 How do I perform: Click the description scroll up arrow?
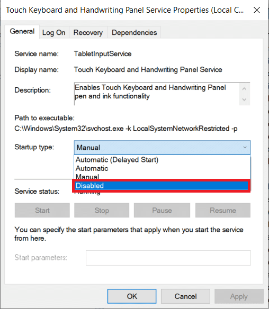pyautogui.click(x=244, y=89)
